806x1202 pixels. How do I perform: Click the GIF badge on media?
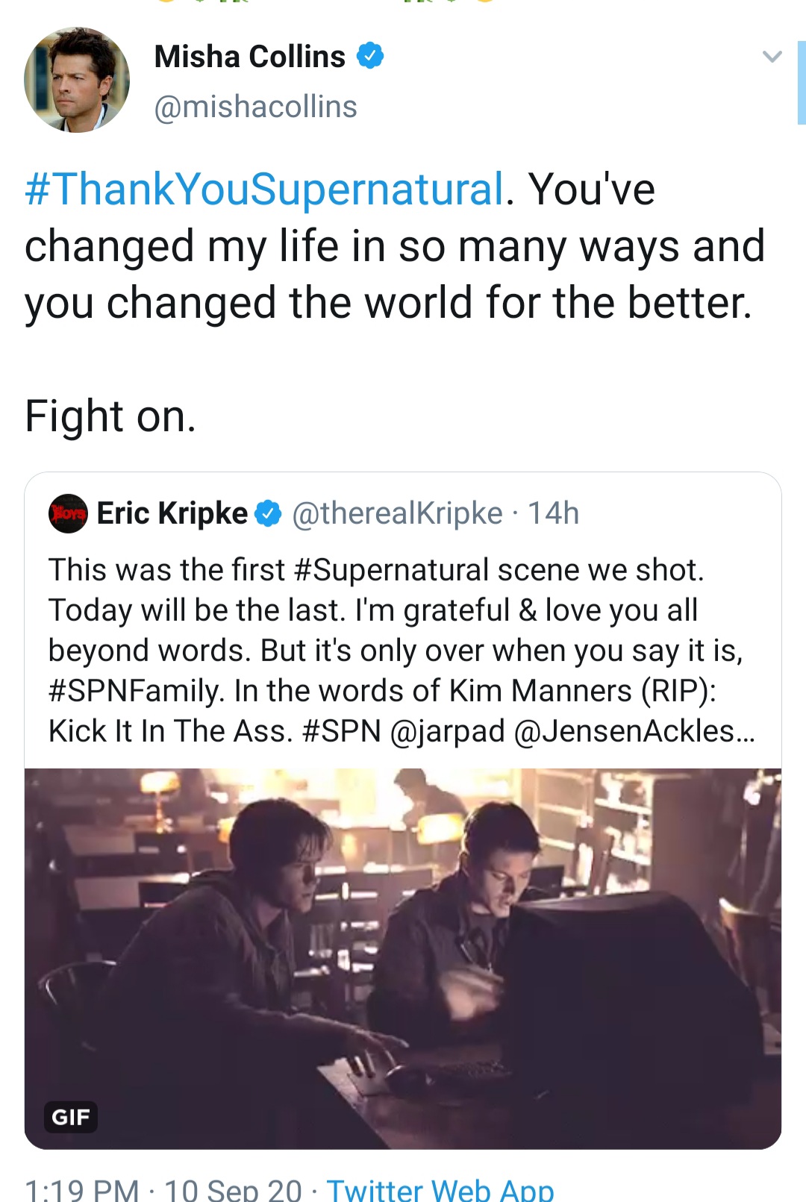click(x=71, y=1117)
